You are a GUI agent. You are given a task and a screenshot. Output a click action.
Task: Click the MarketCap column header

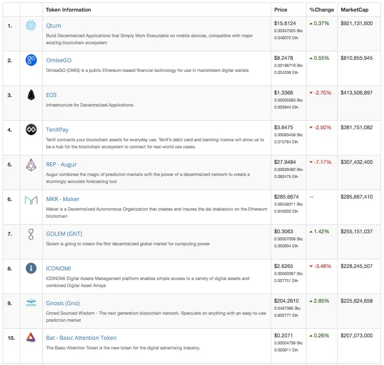pyautogui.click(x=354, y=10)
